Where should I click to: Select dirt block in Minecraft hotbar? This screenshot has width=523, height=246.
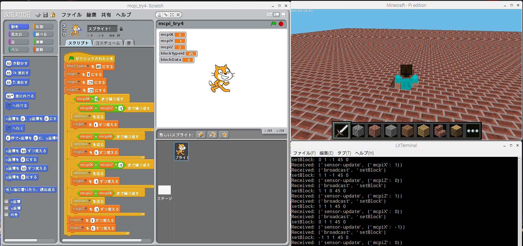(407, 131)
